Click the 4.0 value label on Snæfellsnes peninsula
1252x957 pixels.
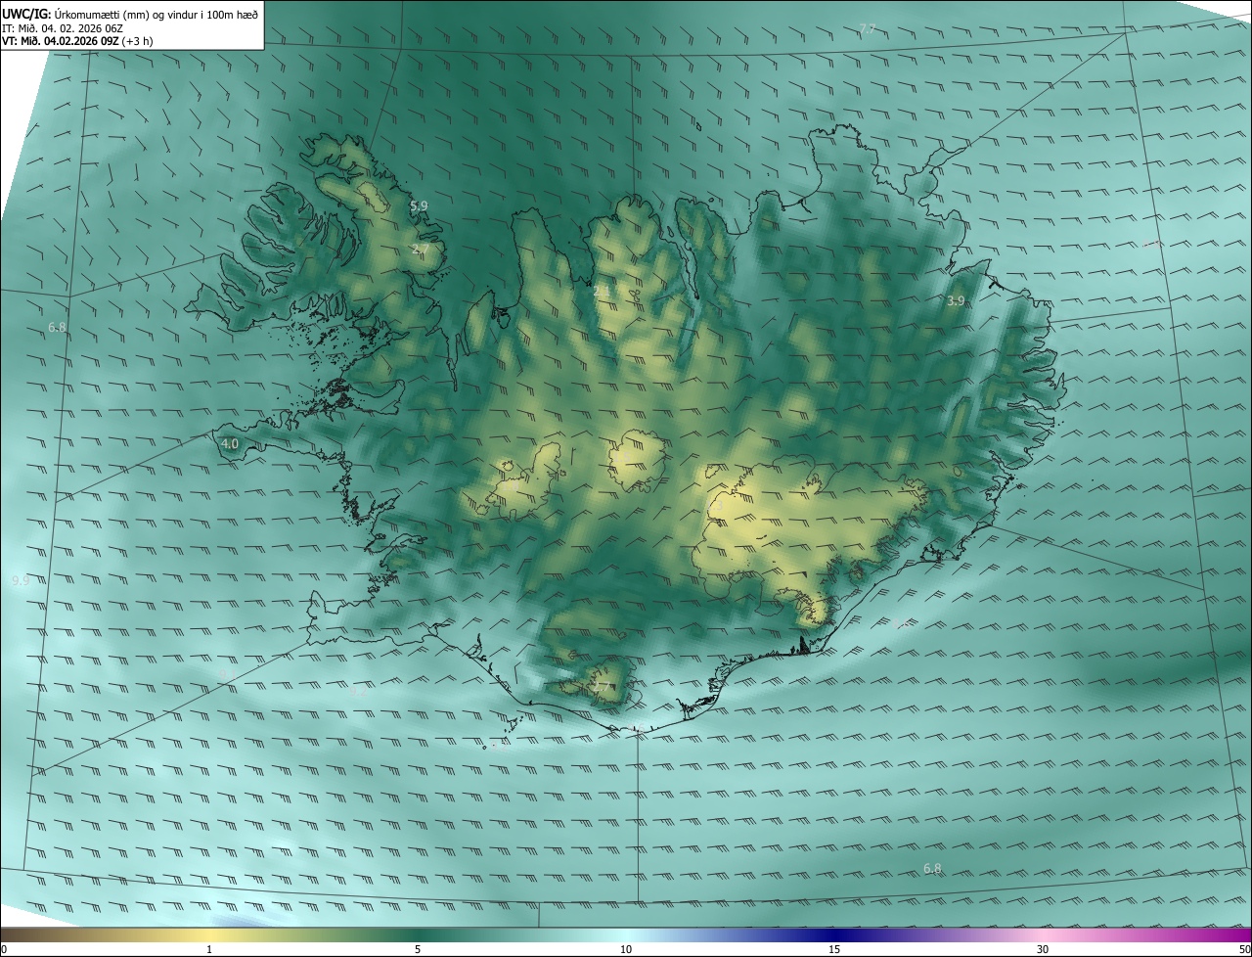pos(229,443)
